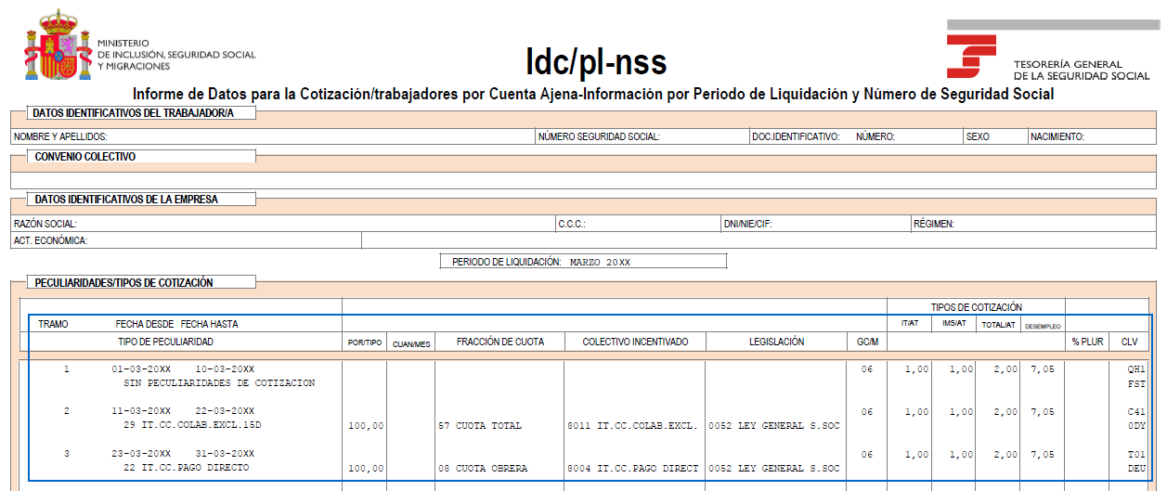Click the 'DESEMPLEO' column header

coord(1043,326)
